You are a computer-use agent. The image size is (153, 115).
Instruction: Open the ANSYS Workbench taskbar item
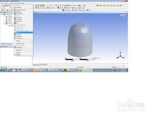point(70,70)
